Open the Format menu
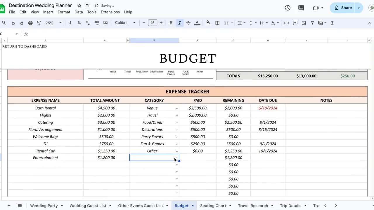 click(64, 12)
